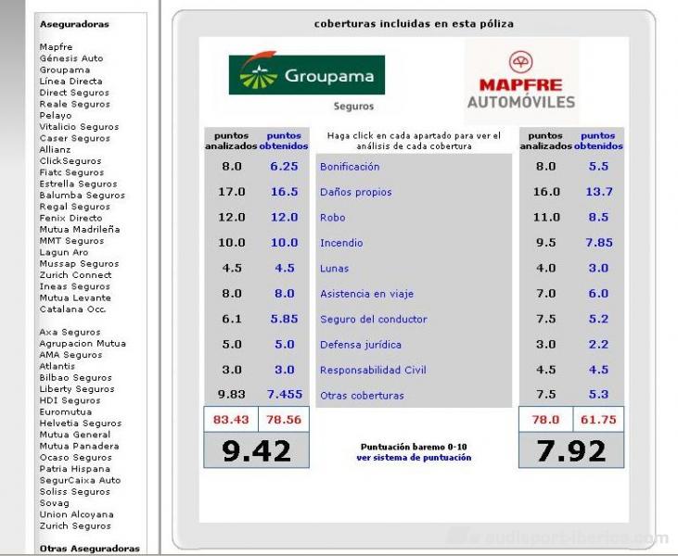Open Vitalicio Seguros link
The height and width of the screenshot is (556, 678).
(x=79, y=127)
